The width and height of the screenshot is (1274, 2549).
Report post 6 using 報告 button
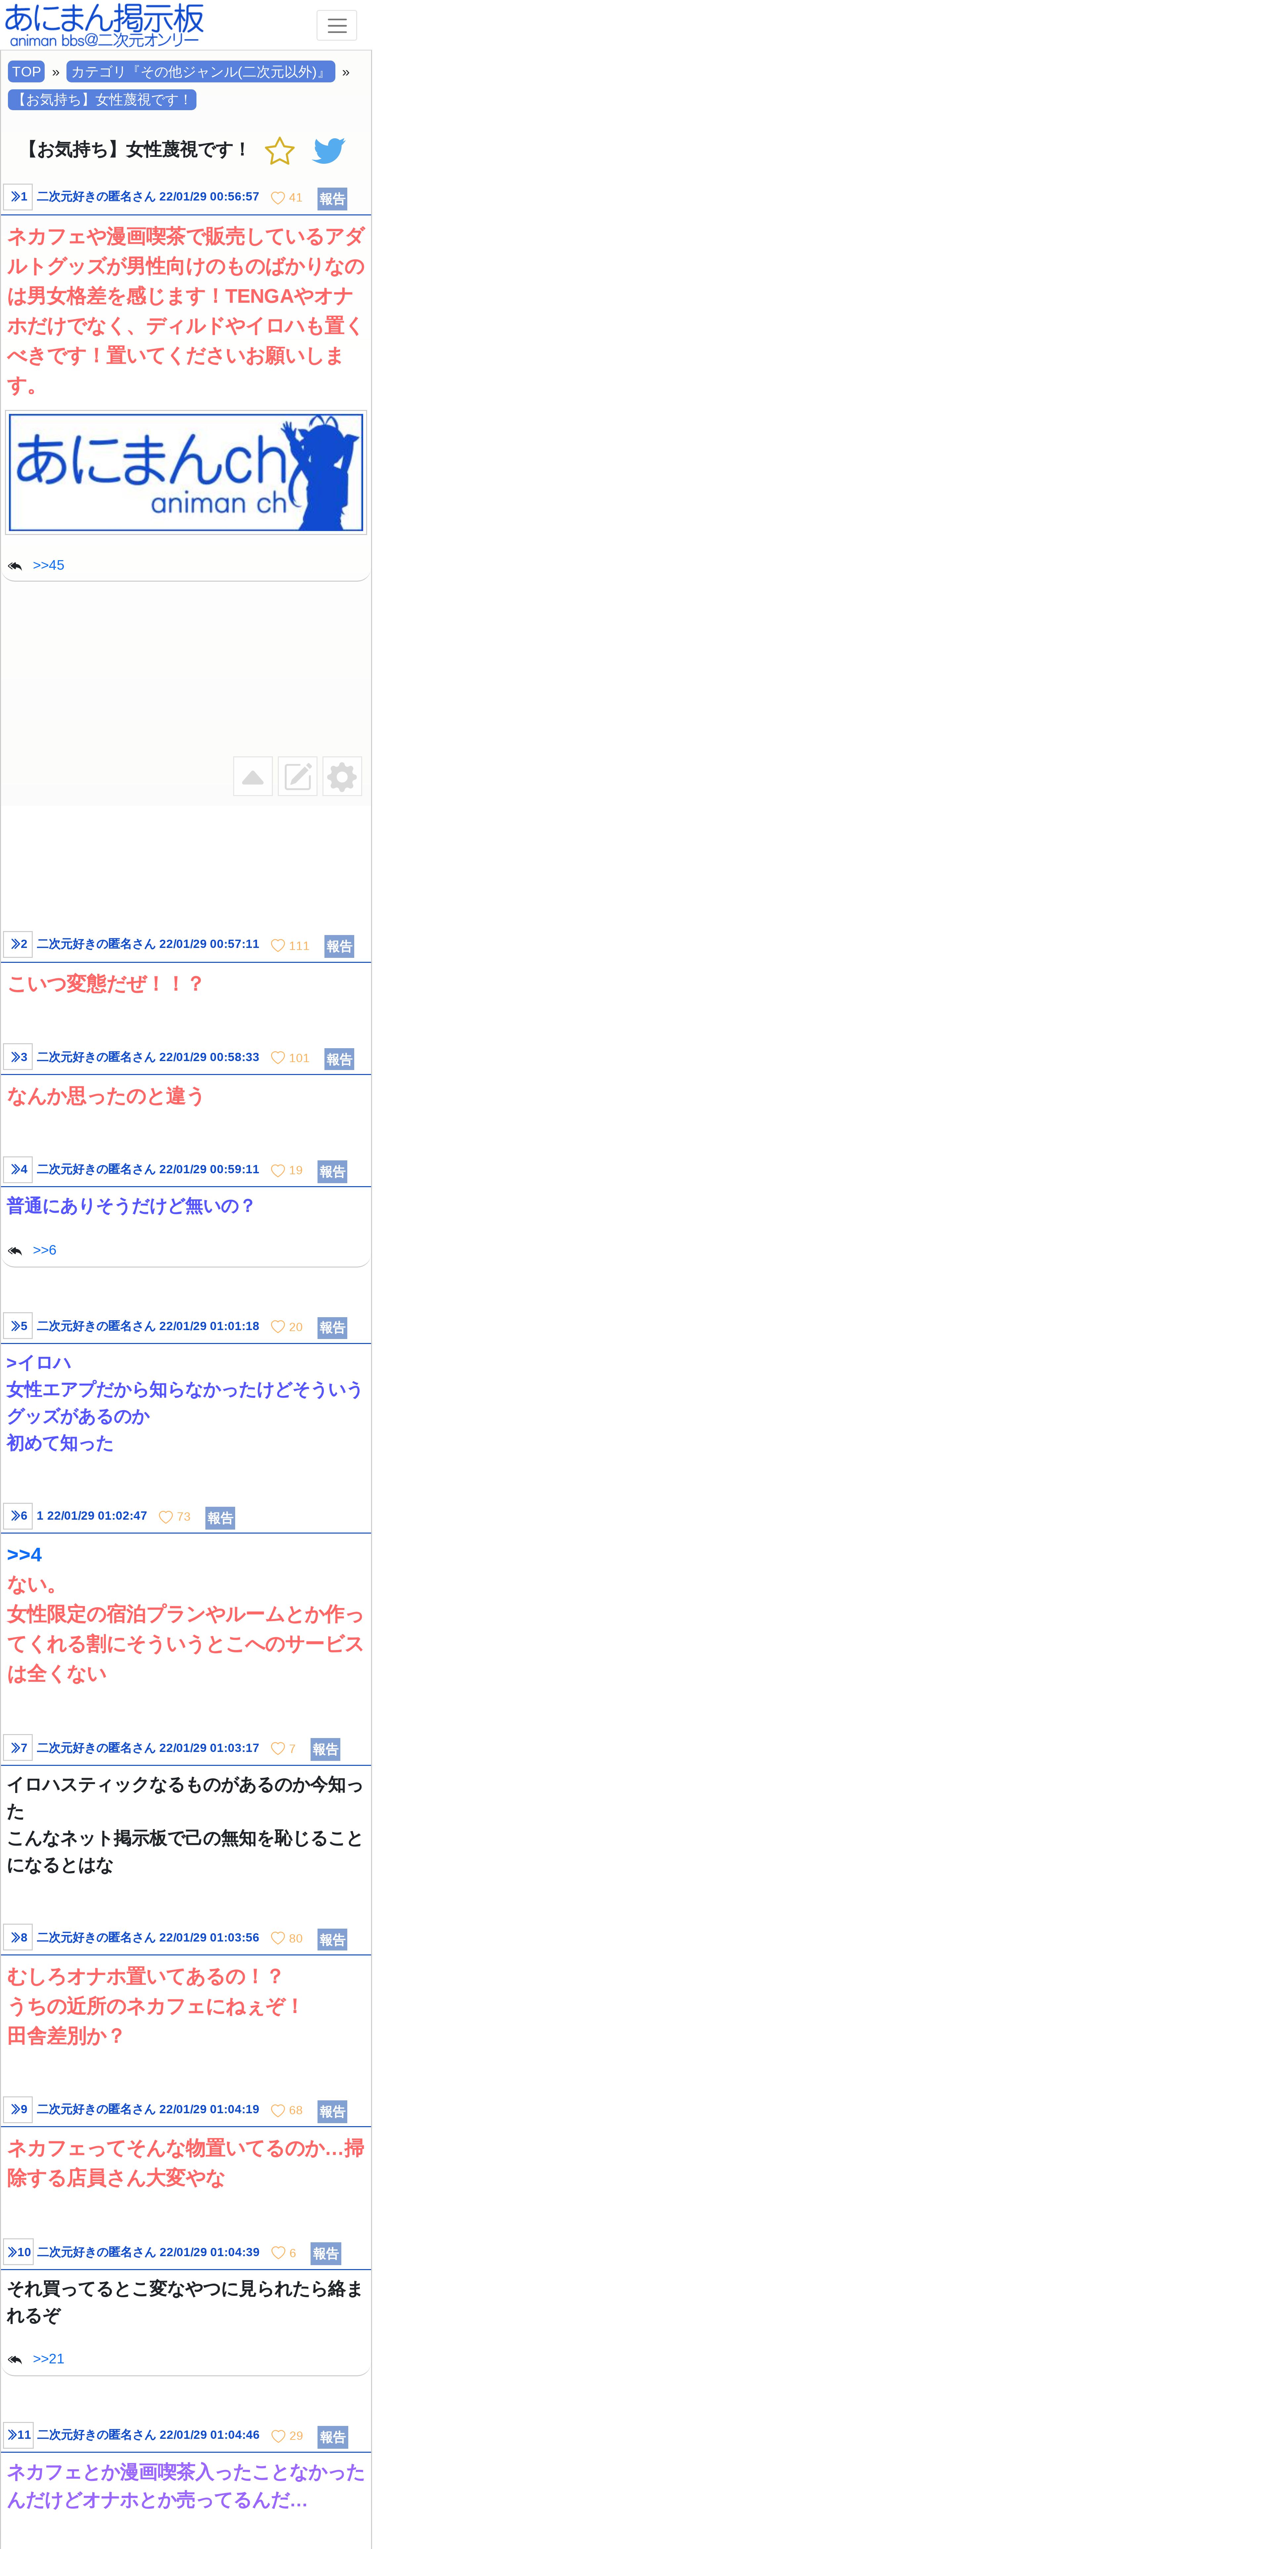click(x=221, y=1518)
